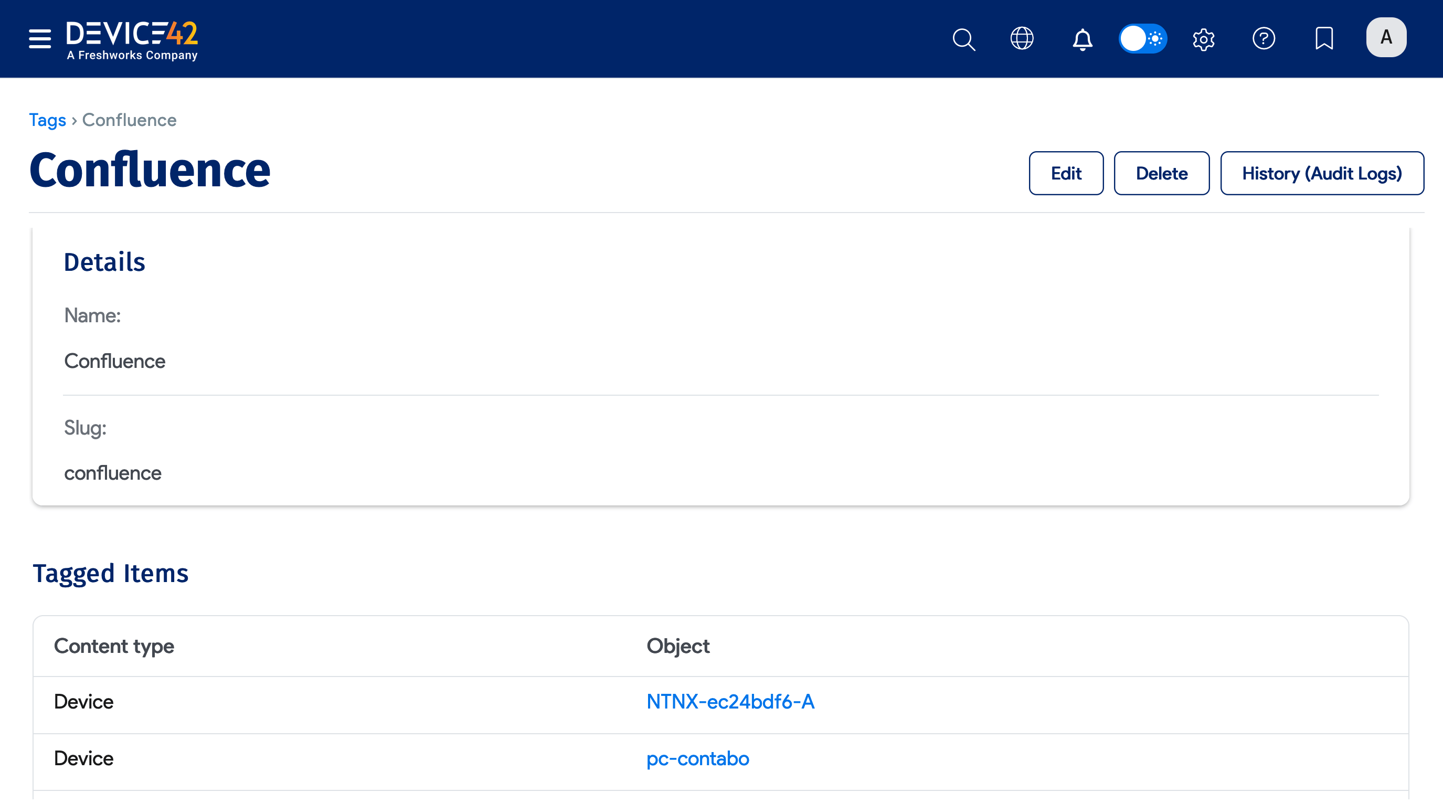This screenshot has height=803, width=1443.
Task: Go to Tags breadcrumb link
Action: pos(48,120)
